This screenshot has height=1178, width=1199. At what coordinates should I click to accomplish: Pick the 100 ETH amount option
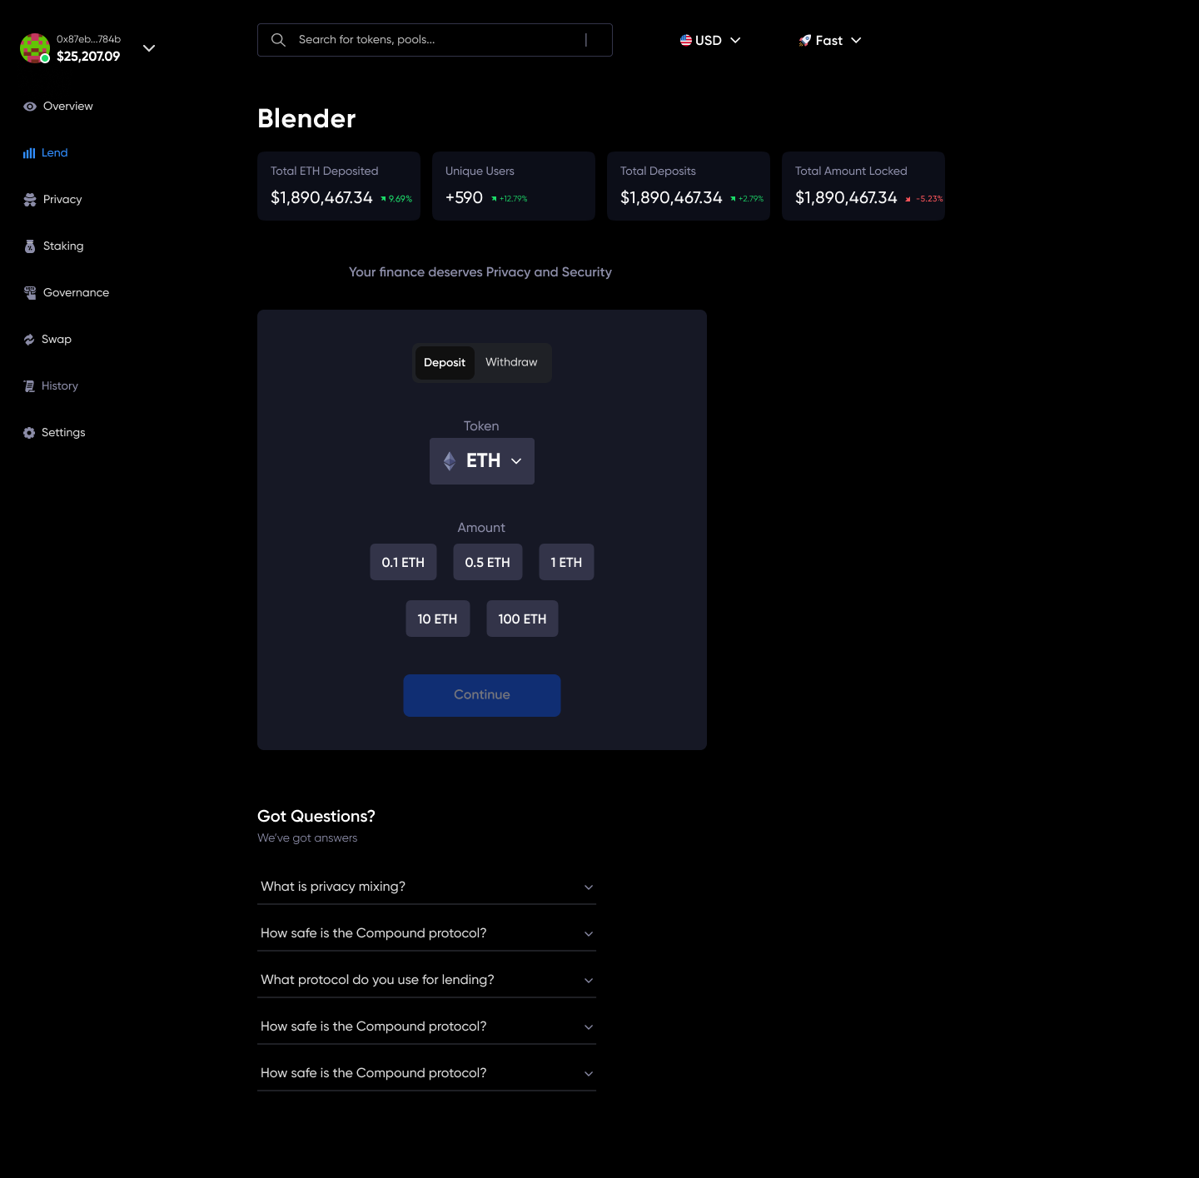pyautogui.click(x=522, y=619)
